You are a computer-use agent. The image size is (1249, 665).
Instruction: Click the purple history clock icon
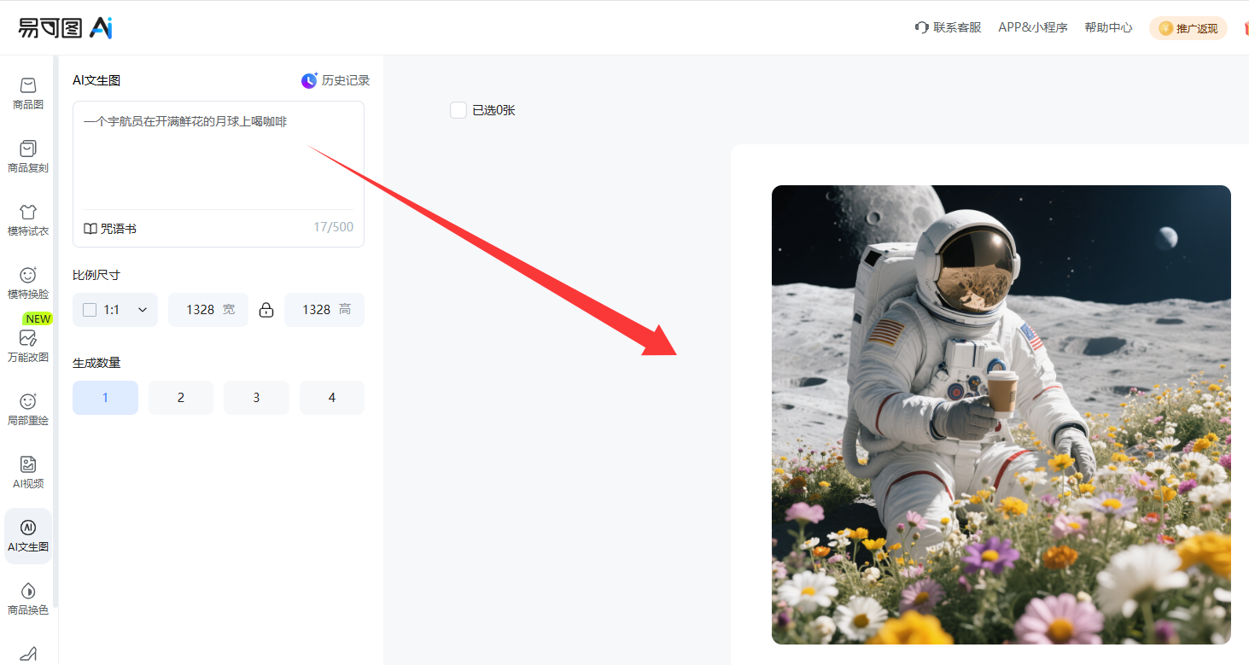(x=309, y=80)
